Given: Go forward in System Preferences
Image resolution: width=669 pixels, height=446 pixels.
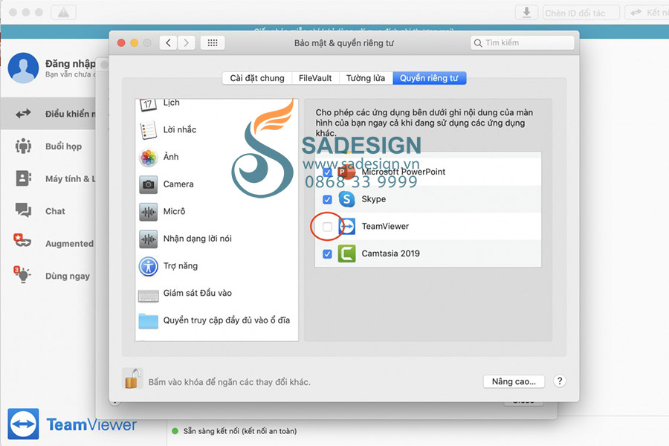Looking at the screenshot, I should click(186, 42).
